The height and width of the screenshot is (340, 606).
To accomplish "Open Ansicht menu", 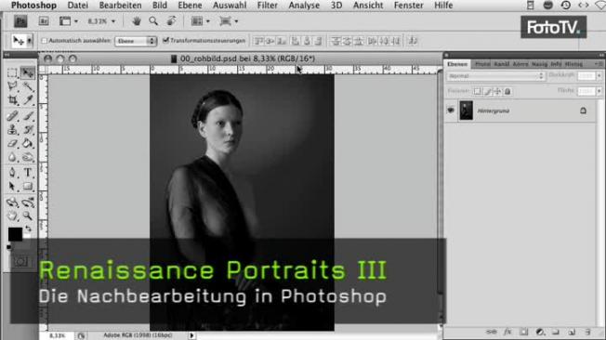I will click(368, 6).
